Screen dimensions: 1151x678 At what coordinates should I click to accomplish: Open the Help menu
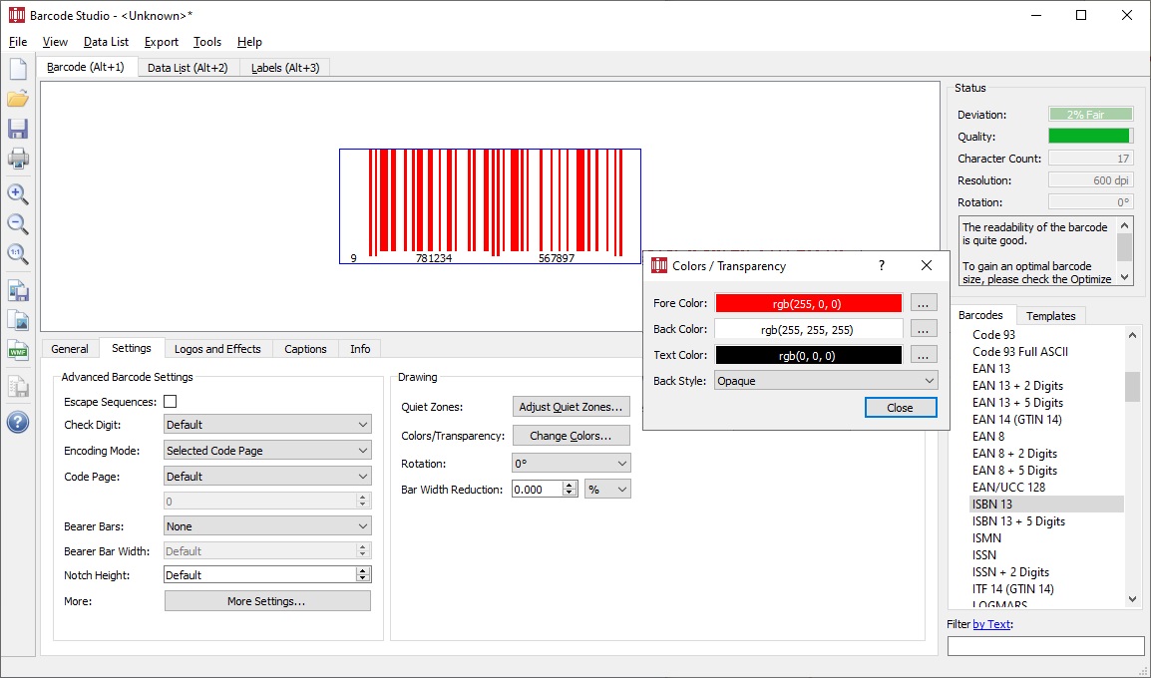[x=249, y=42]
